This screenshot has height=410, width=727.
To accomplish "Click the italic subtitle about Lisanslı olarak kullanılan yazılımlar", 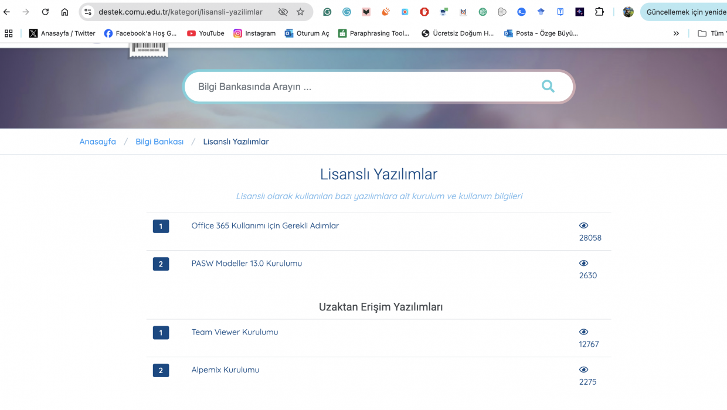I will coord(379,196).
